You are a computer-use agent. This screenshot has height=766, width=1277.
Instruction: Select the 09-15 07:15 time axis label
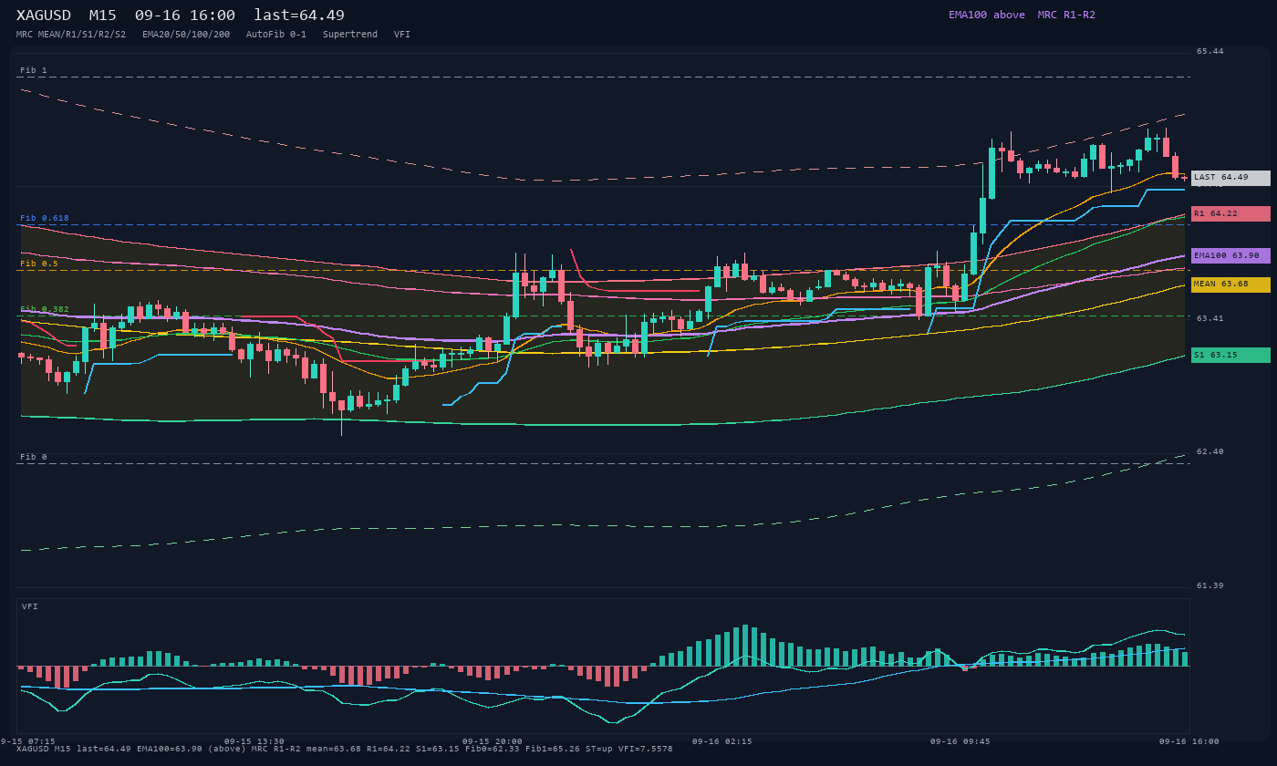(27, 741)
